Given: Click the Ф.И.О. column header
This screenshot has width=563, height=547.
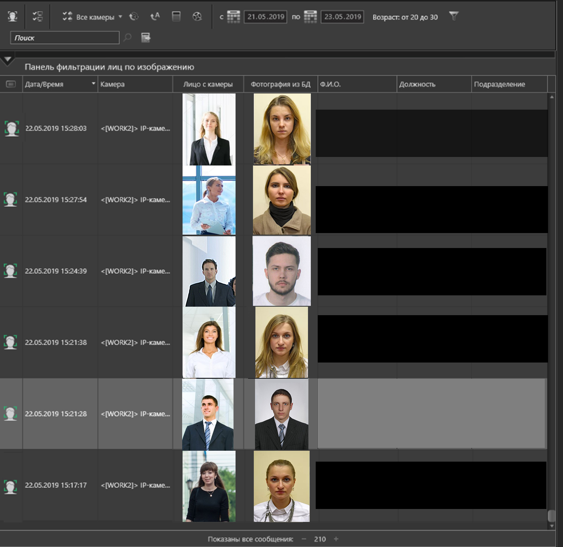Looking at the screenshot, I should 357,84.
